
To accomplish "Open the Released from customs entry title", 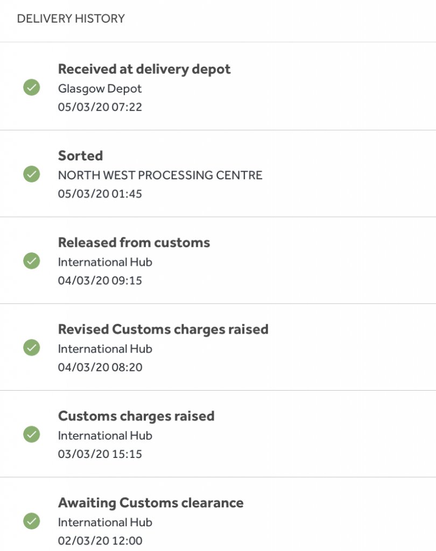I will coord(134,243).
